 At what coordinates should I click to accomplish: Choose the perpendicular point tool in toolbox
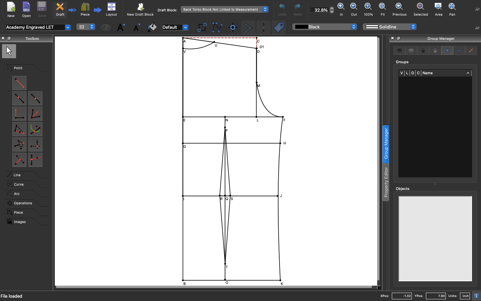(19, 114)
